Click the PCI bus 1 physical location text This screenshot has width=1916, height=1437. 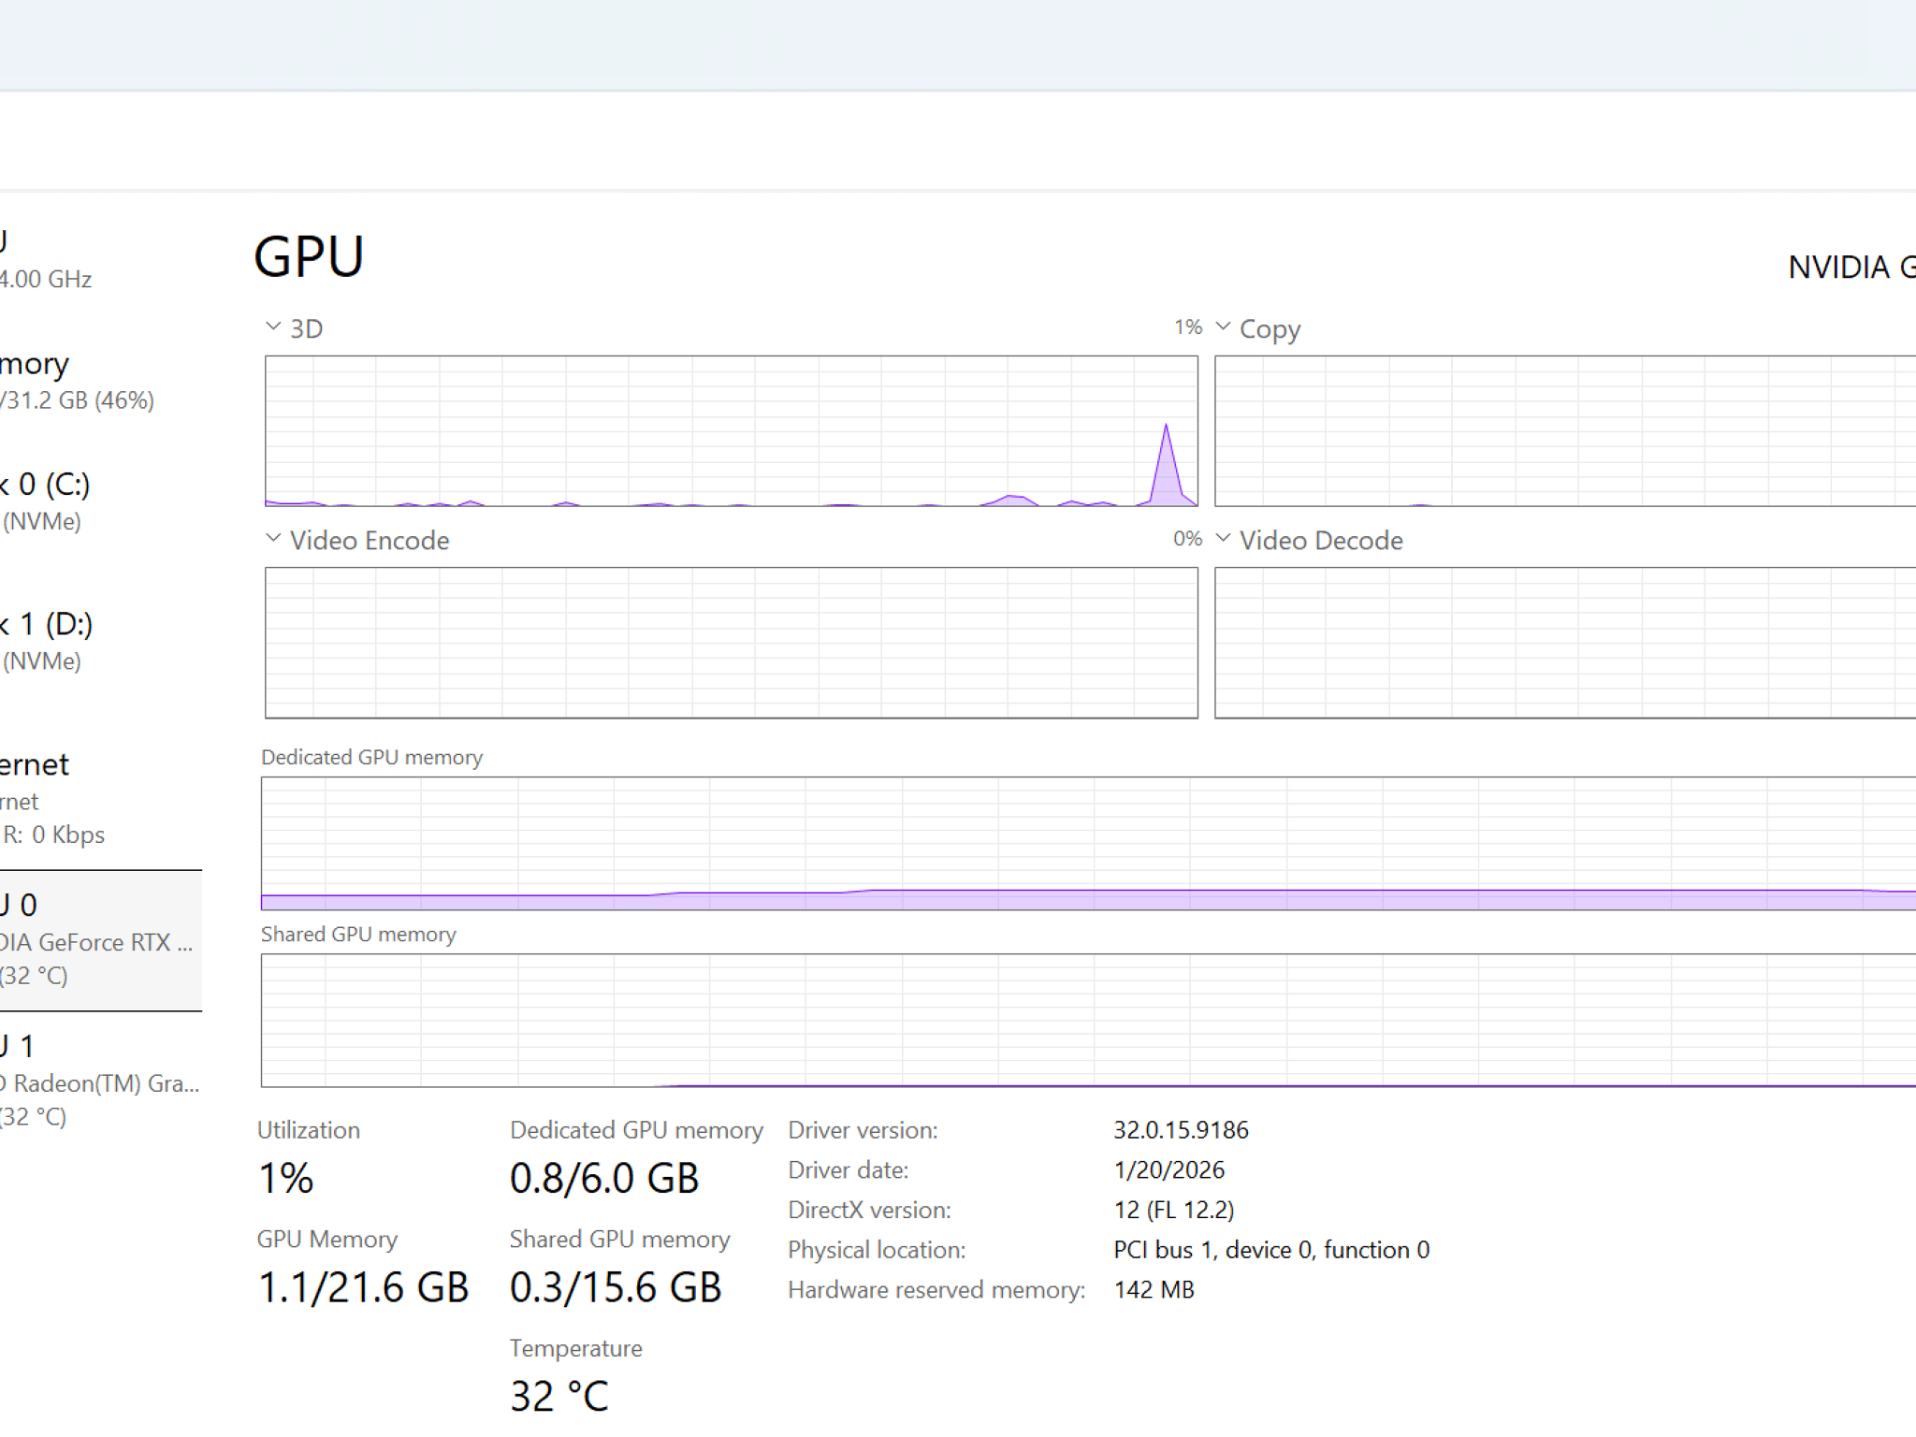pos(1271,1250)
